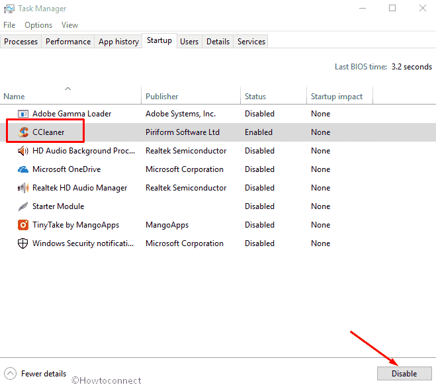This screenshot has width=436, height=389.
Task: Click Realtek Semiconductor publisher of HD Audio Background
Action: point(186,151)
